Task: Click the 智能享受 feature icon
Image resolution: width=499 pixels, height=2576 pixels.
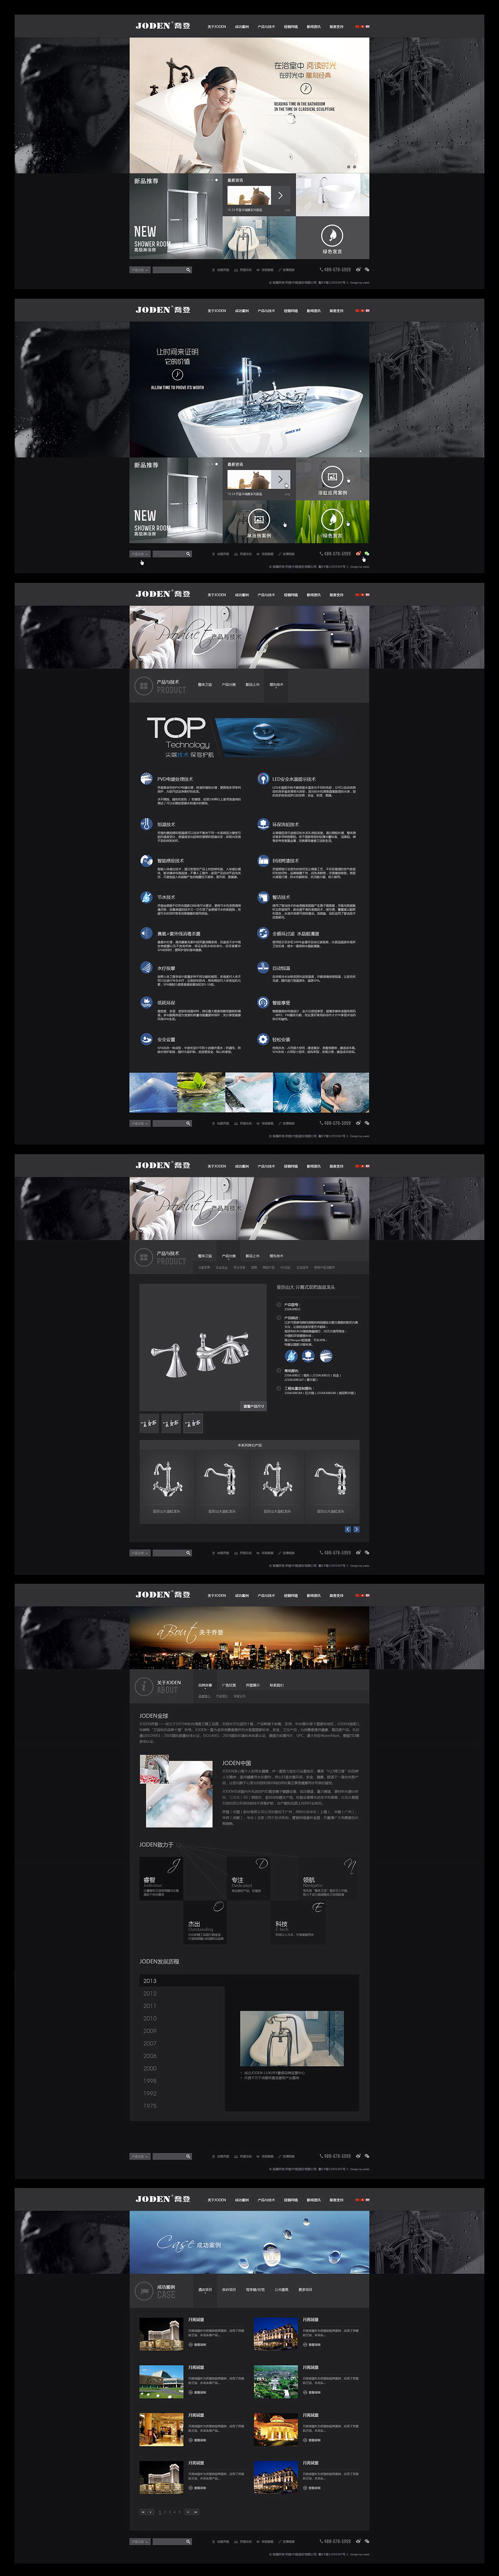Action: point(264,1003)
